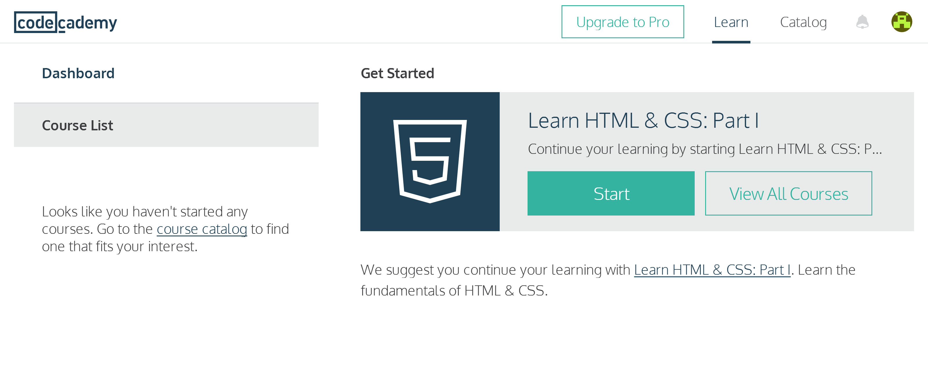This screenshot has height=385, width=928.
Task: Click the 'fundamentals of HTML & CSS' suggestion text
Action: click(454, 291)
